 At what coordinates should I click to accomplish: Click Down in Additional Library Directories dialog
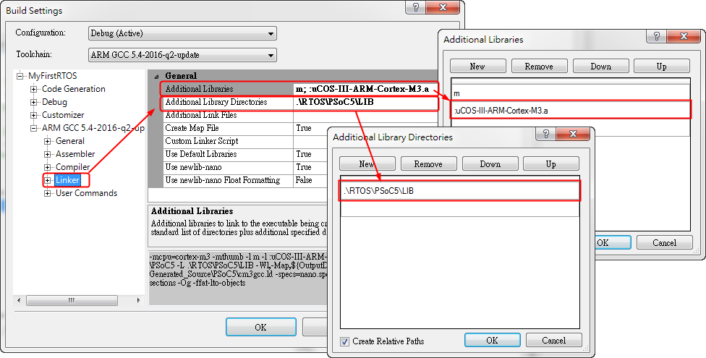click(x=490, y=163)
